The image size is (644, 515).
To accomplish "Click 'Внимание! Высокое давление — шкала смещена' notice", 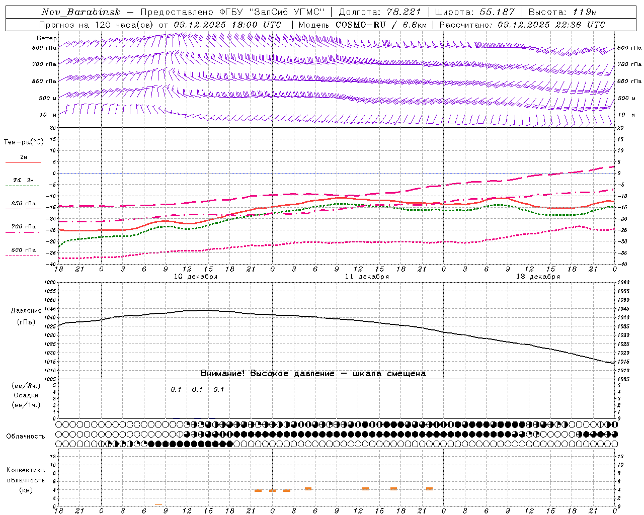I will 313,374.
